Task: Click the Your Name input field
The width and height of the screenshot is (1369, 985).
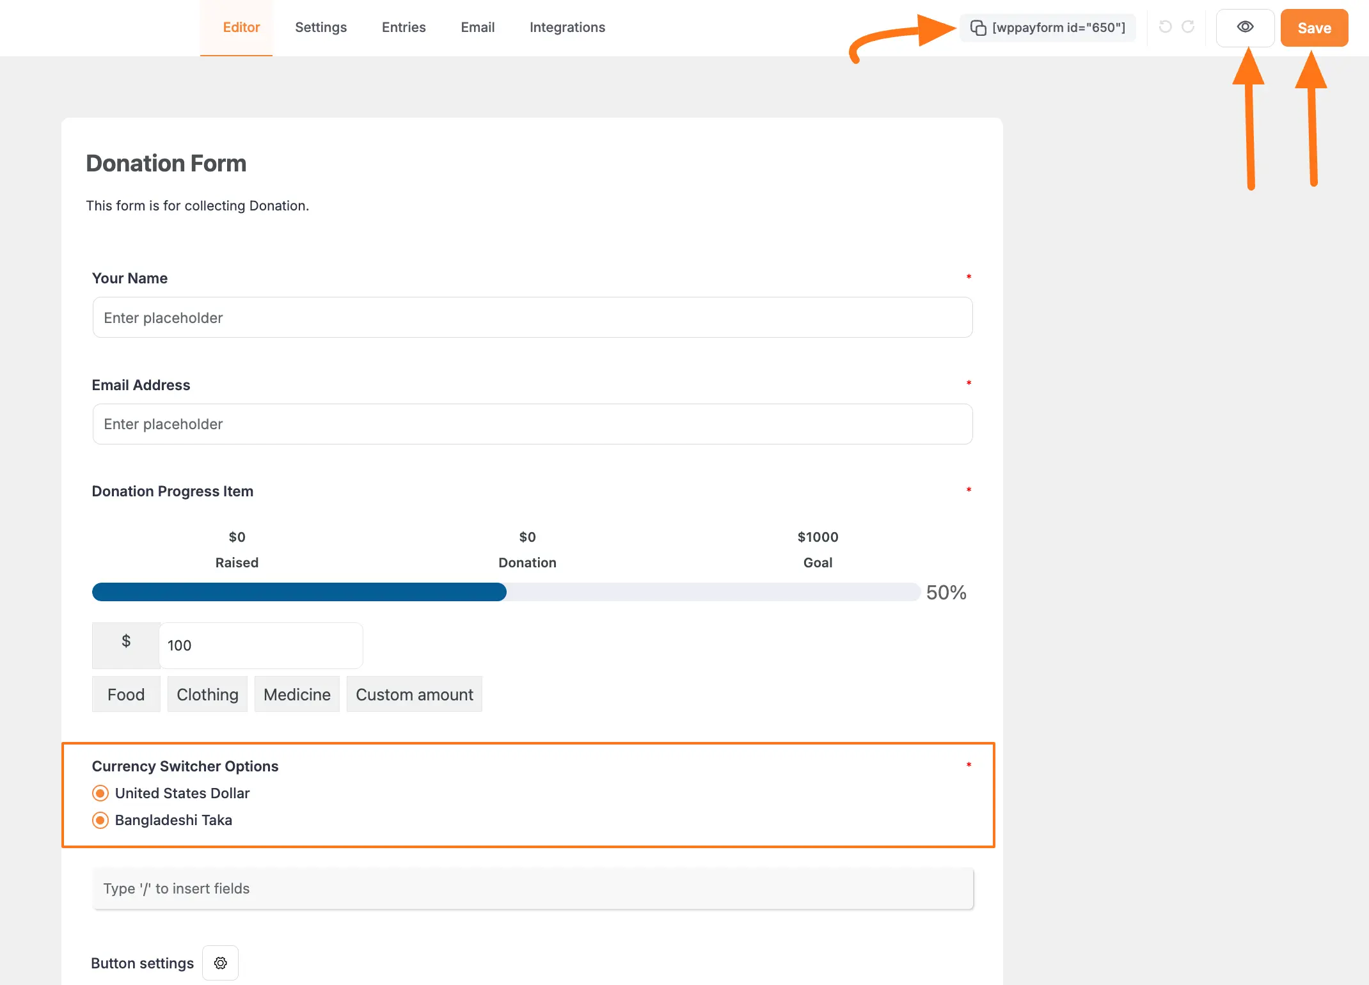Action: (x=532, y=317)
